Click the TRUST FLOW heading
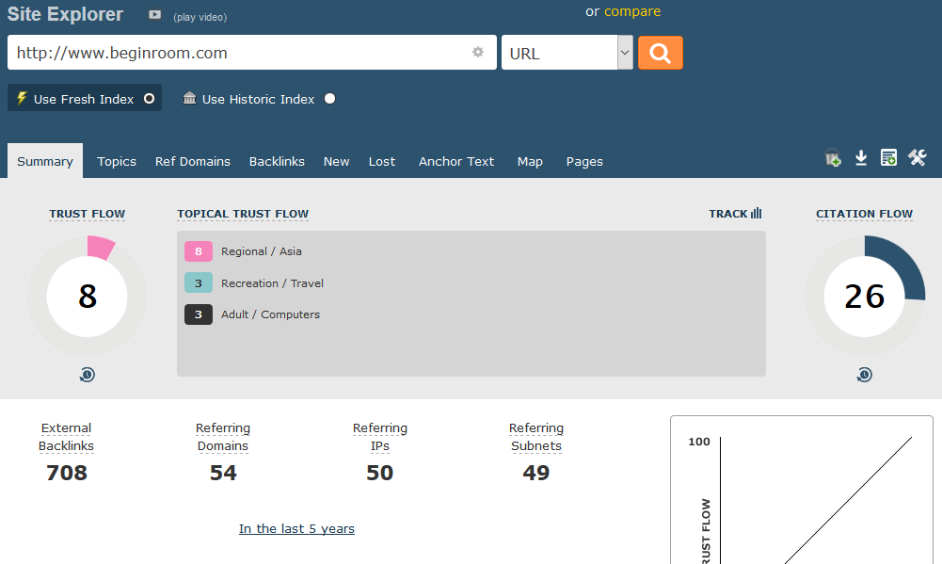Image resolution: width=942 pixels, height=564 pixels. pyautogui.click(x=88, y=214)
